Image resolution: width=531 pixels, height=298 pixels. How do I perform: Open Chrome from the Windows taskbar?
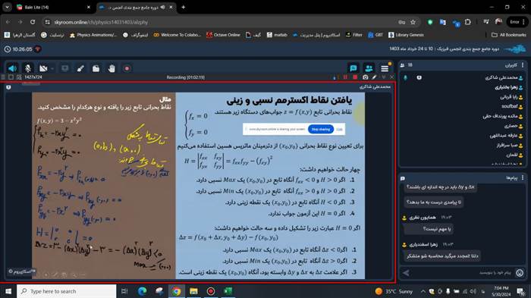[176, 291]
